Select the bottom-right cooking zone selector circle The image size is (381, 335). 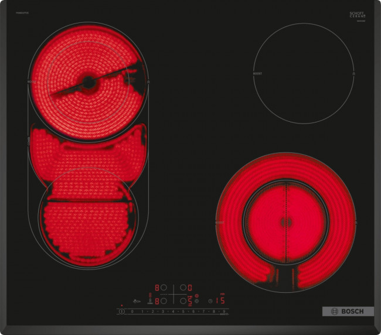pos(183,301)
